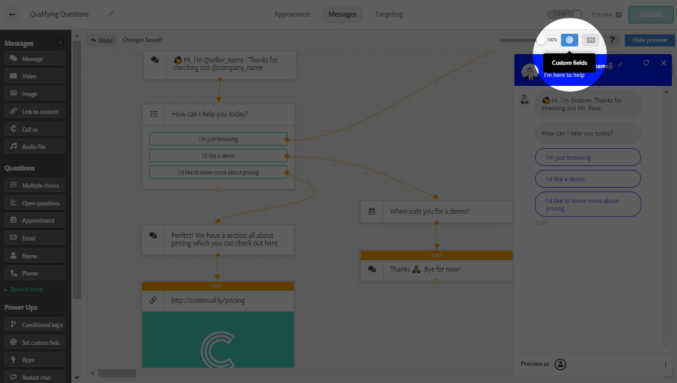Screen dimensions: 677x383
Task: Add an Image message block
Action: [x=34, y=93]
